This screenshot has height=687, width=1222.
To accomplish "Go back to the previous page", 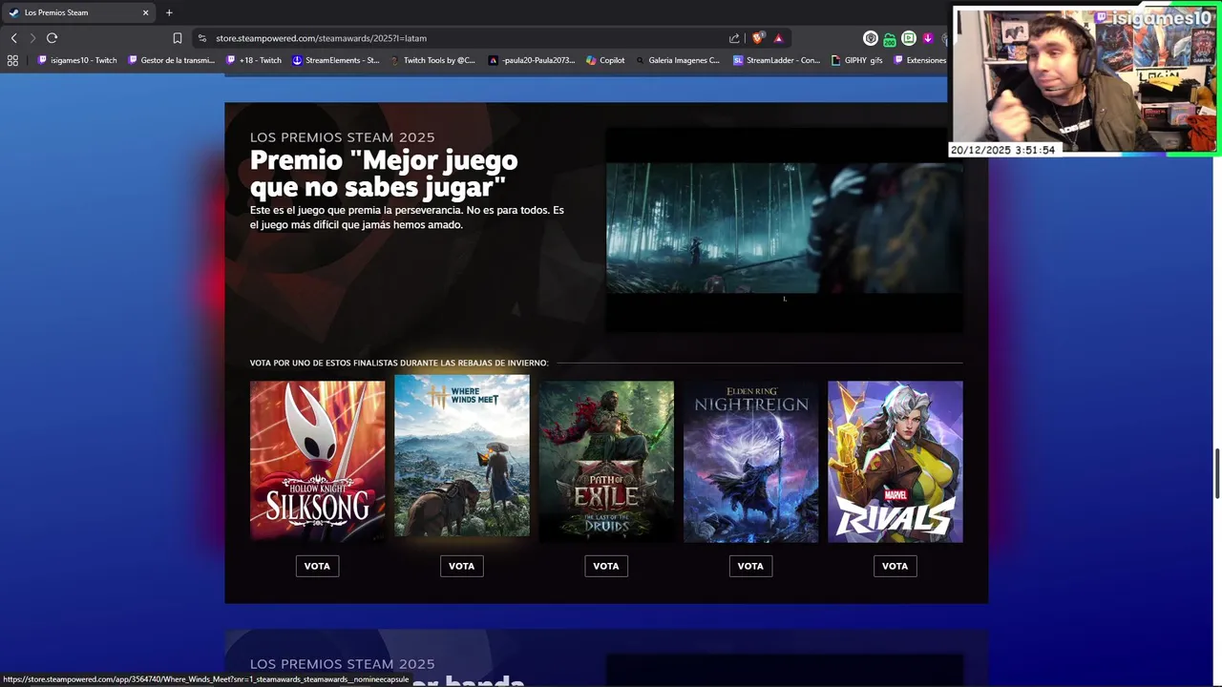I will point(13,38).
